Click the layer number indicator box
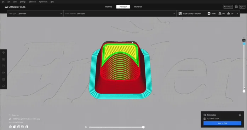This screenshot has width=247, height=130. pyautogui.click(x=244, y=40)
